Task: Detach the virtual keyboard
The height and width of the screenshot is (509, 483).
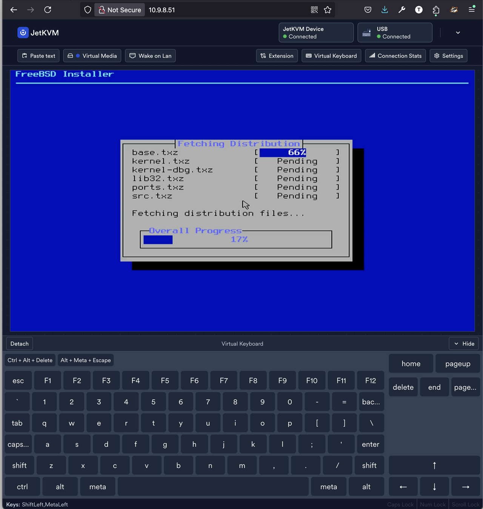Action: point(20,344)
